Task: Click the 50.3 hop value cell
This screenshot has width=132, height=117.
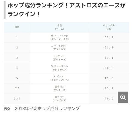Action: click(109, 68)
